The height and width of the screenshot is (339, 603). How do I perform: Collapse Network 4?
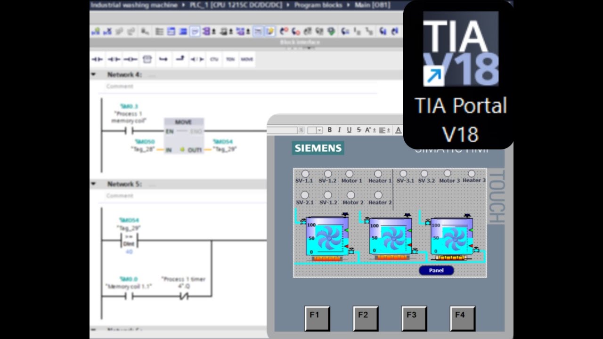93,74
